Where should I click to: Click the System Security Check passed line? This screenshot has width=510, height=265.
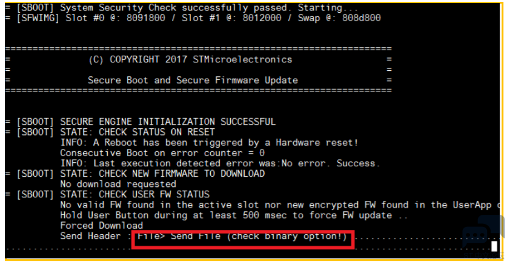click(182, 8)
